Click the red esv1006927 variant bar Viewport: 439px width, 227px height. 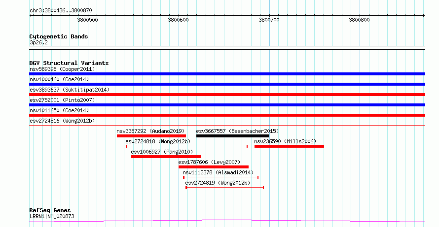(166, 157)
